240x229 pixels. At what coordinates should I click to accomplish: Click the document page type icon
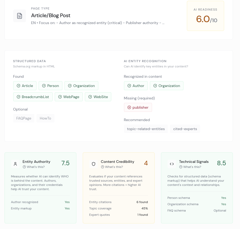[20, 16]
